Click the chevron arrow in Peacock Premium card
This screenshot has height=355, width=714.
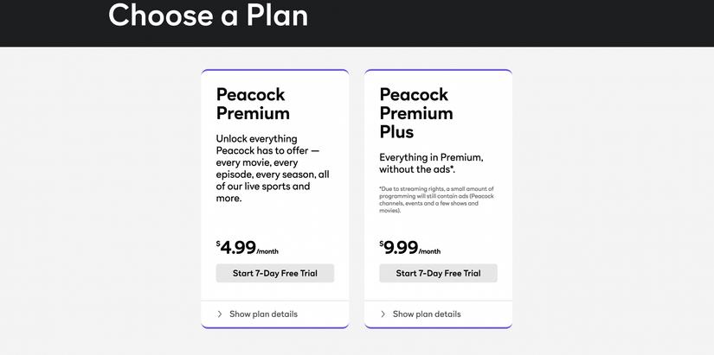click(x=220, y=314)
